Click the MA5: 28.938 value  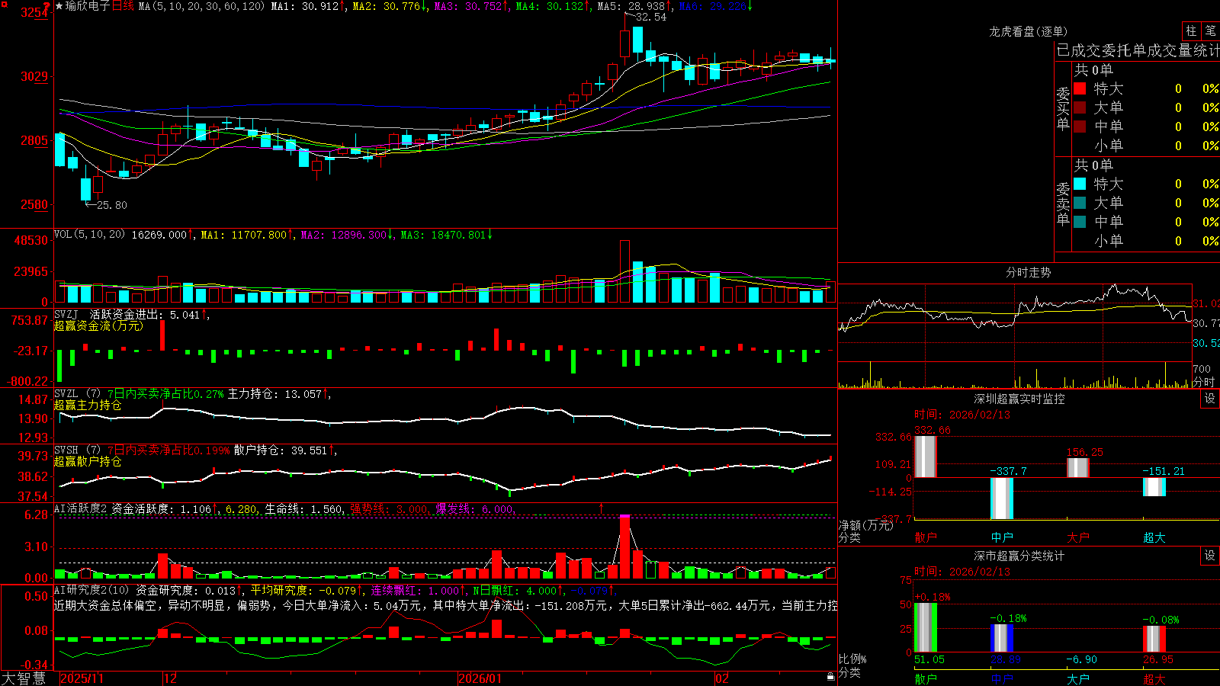click(631, 6)
